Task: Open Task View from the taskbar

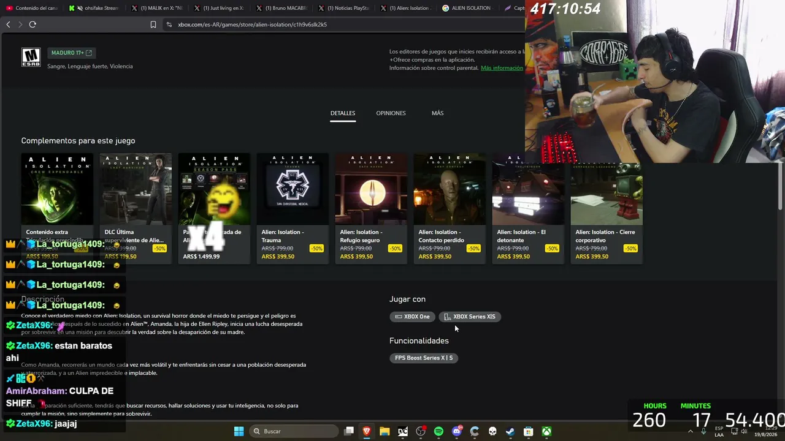Action: point(349,431)
